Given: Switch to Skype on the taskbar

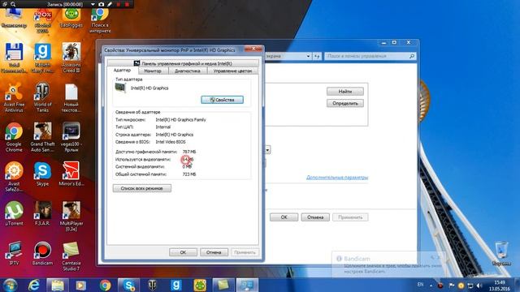Looking at the screenshot, I should tap(128, 285).
